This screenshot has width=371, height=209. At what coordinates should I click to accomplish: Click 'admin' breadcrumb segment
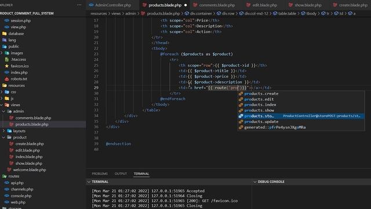130,13
